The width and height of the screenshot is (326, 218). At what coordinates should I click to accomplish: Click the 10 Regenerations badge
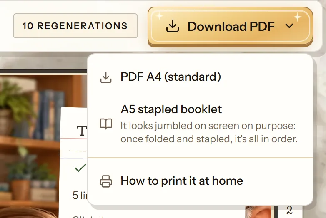click(x=75, y=26)
